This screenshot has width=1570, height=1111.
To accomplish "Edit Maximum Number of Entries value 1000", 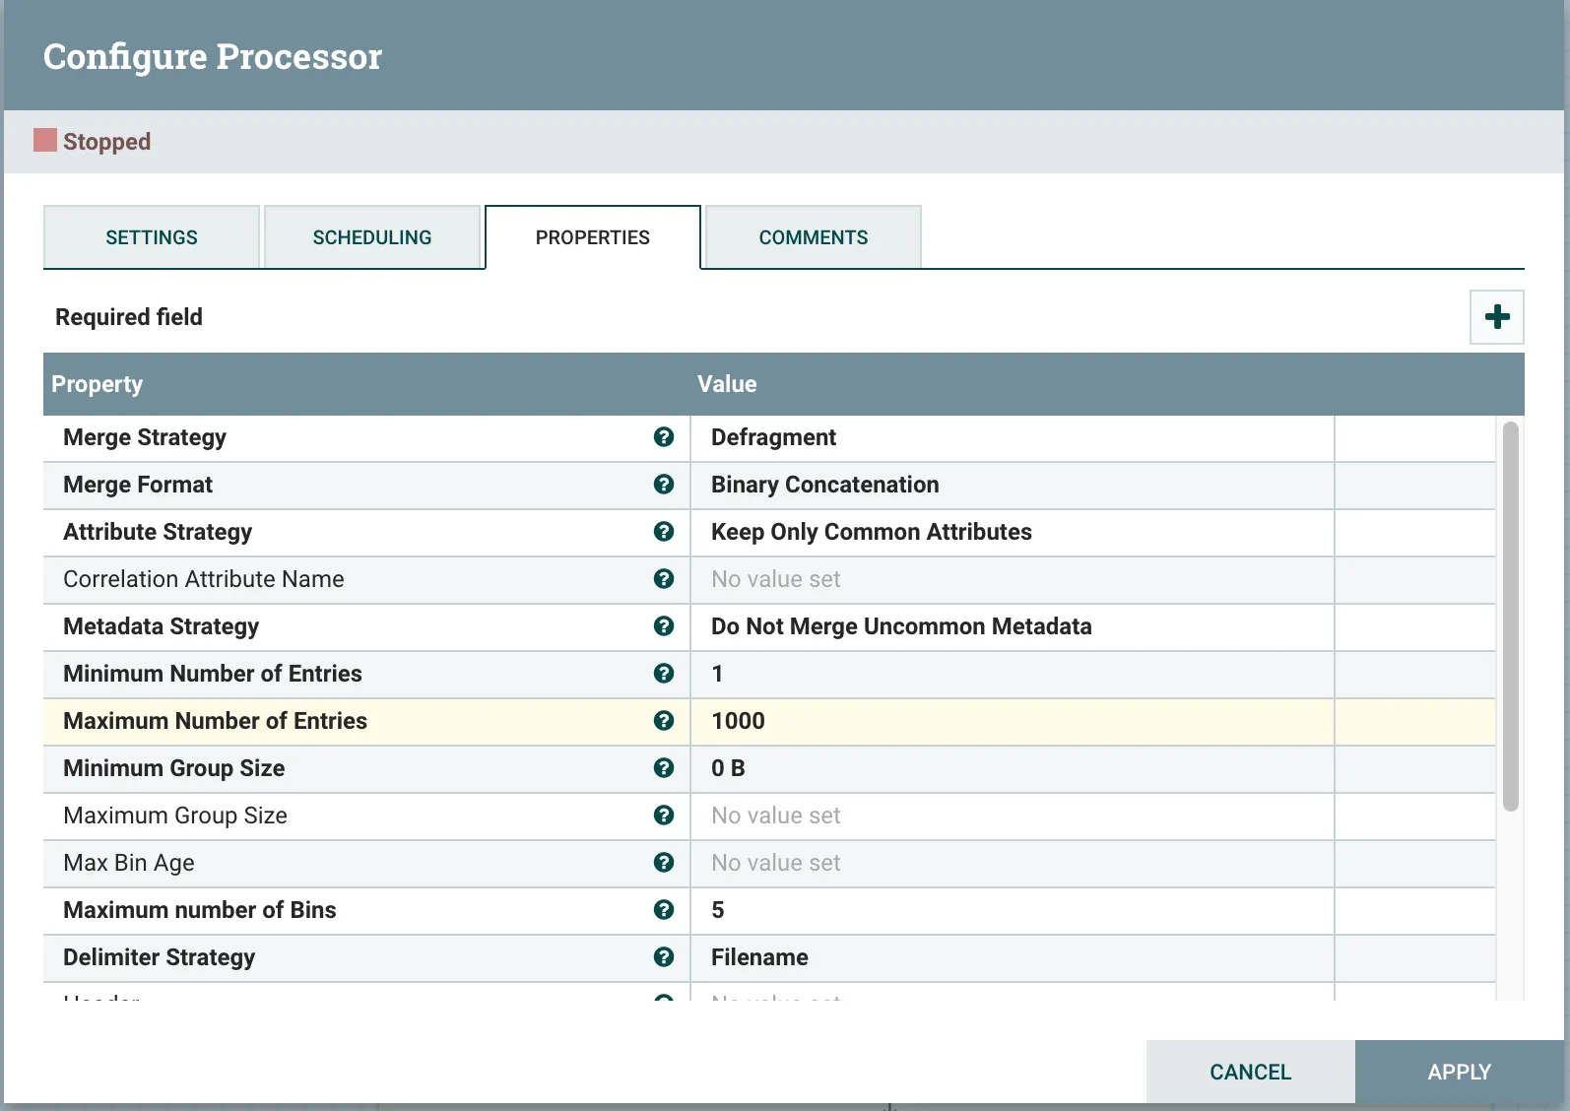I will click(1013, 721).
